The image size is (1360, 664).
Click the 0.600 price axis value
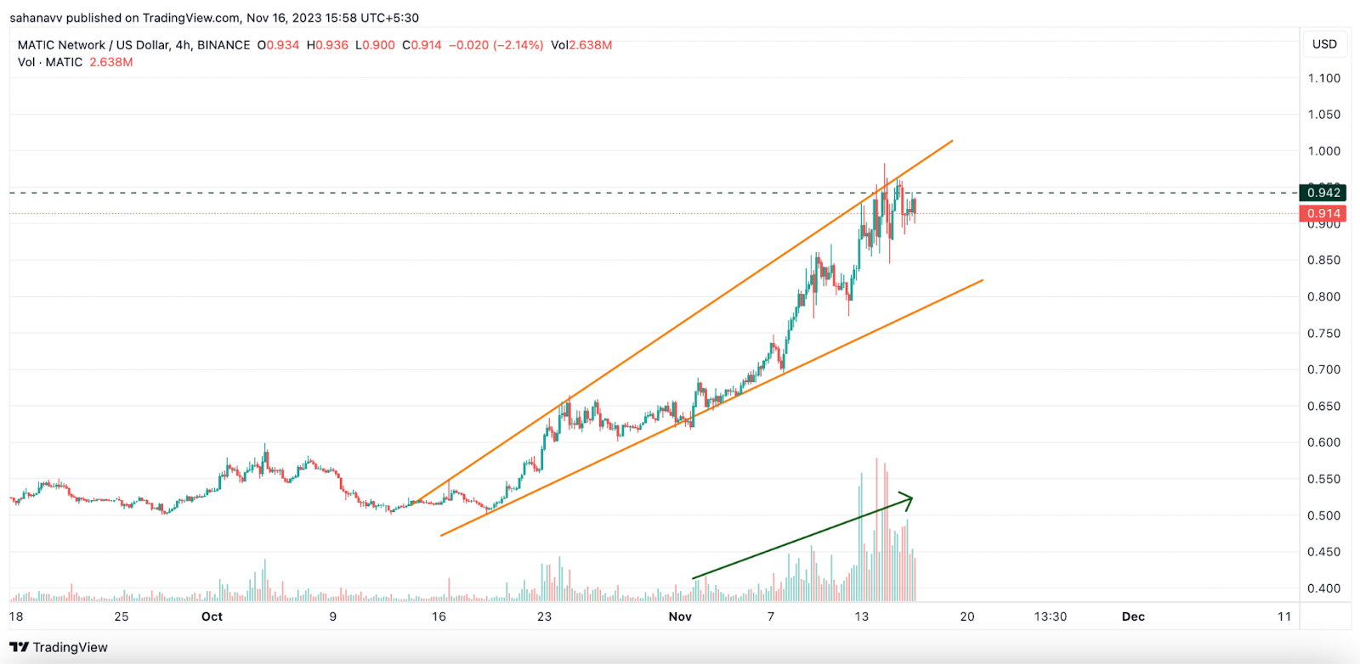click(1323, 442)
